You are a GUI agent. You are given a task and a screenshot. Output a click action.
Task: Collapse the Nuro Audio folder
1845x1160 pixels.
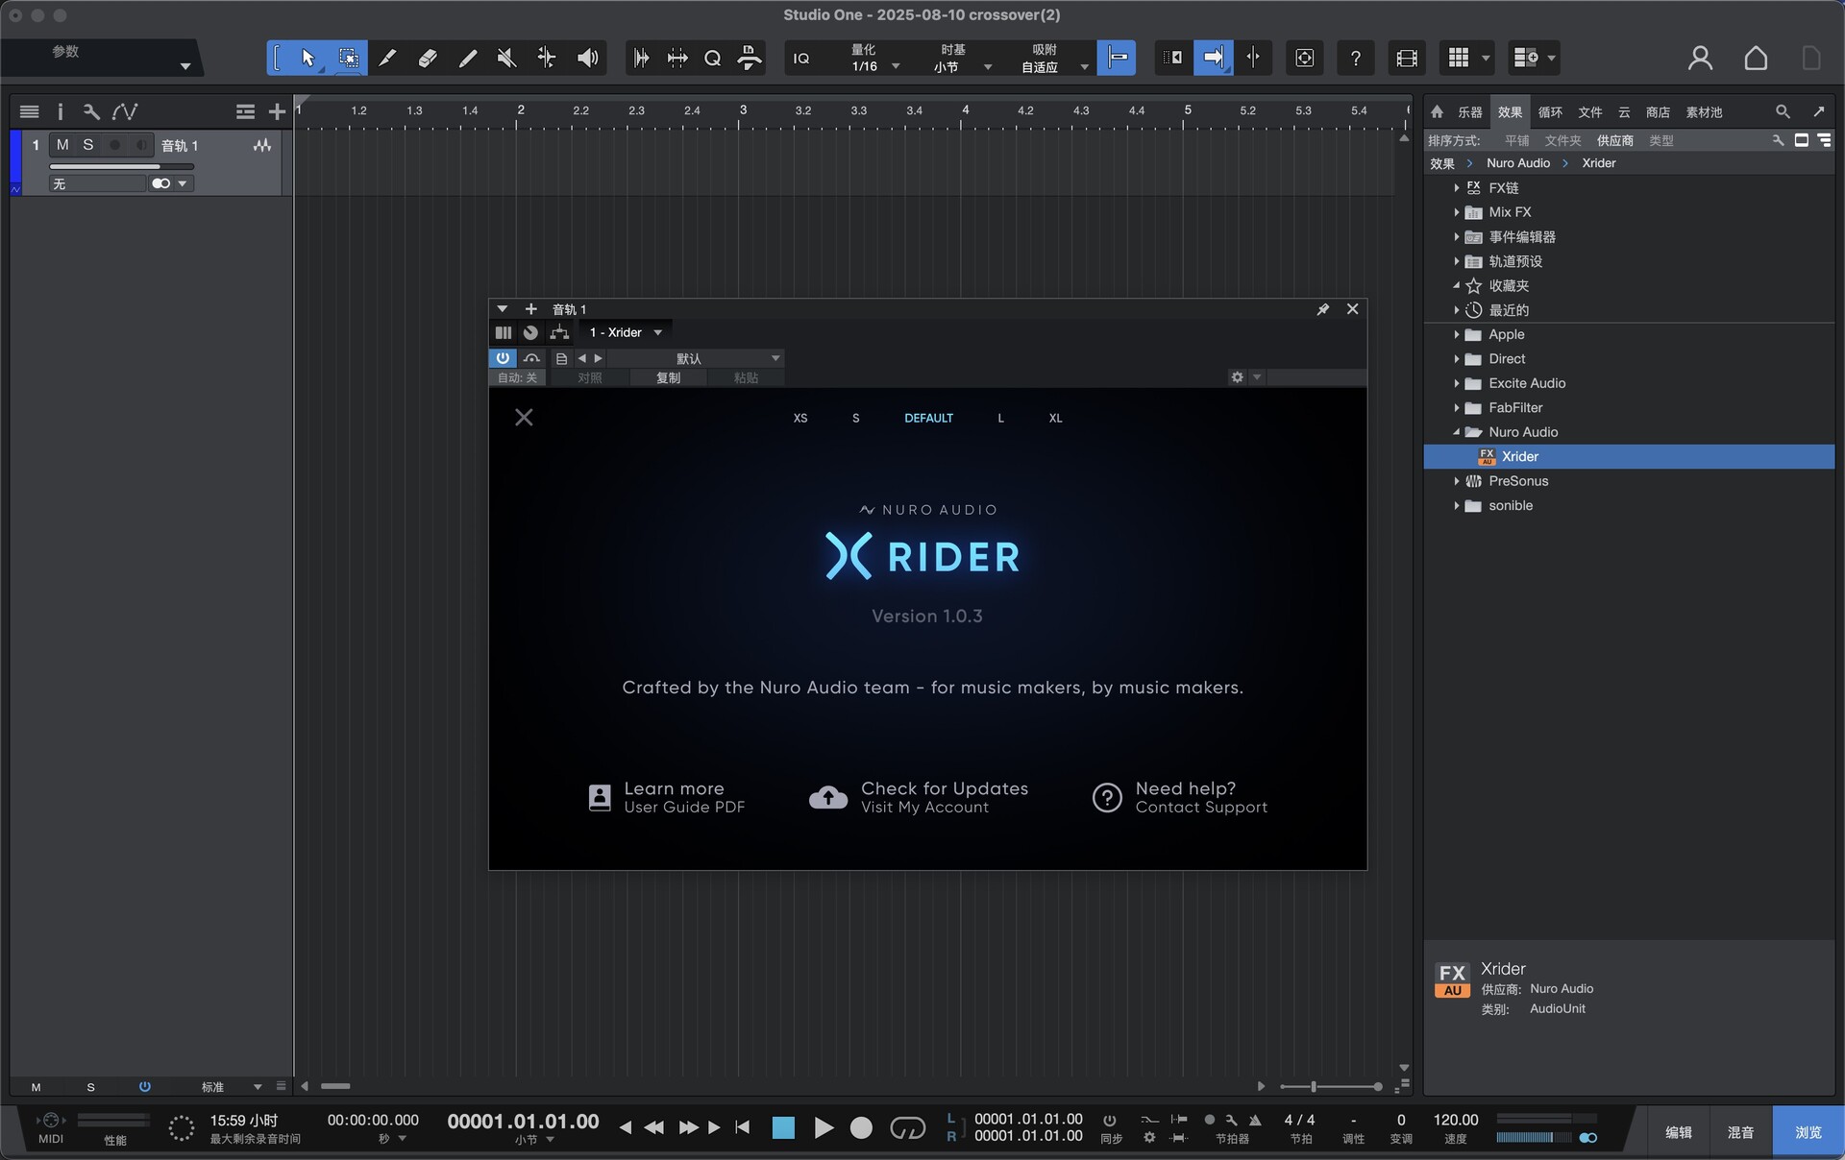tap(1457, 432)
